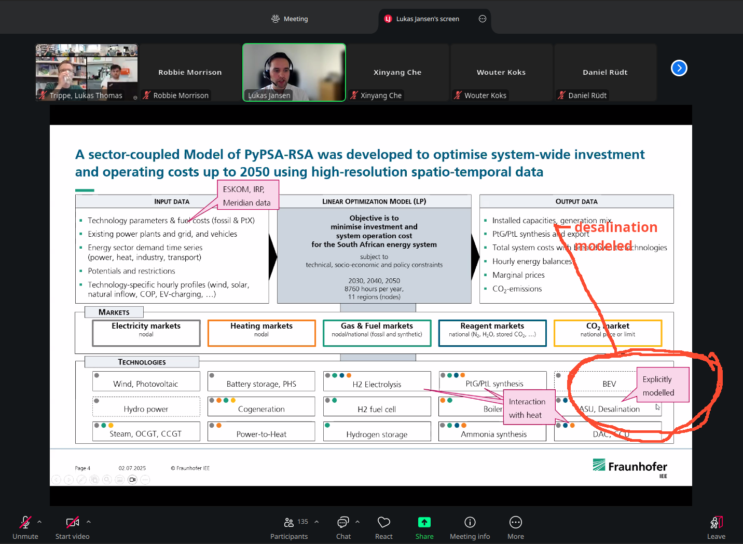Click the Steam, OCGT, CCGT box
This screenshot has width=743, height=544.
pos(146,431)
